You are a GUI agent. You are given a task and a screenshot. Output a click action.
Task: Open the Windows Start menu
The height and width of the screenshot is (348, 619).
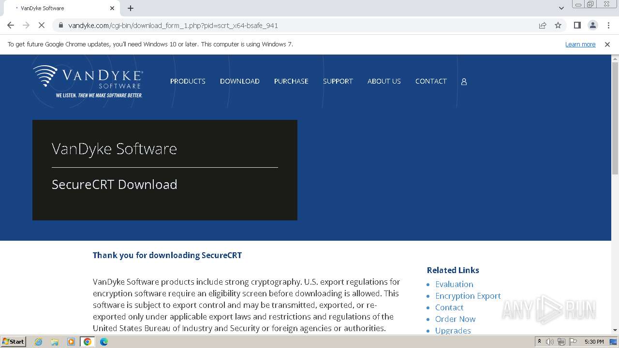(x=13, y=341)
